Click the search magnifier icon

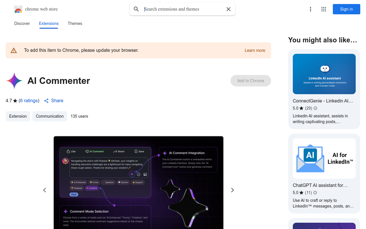click(x=136, y=9)
